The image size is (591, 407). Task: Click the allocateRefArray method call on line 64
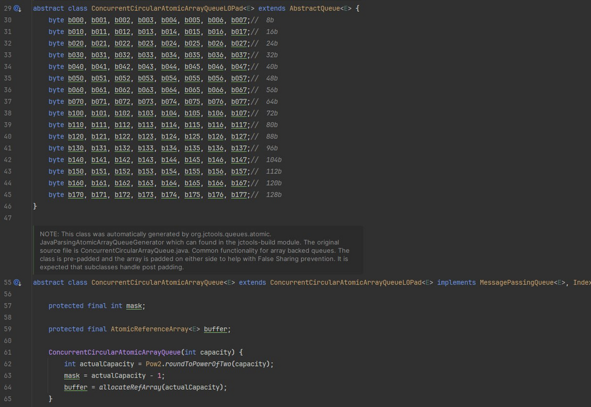(x=130, y=388)
